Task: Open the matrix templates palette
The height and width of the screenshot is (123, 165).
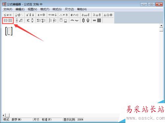Action: [97, 21]
